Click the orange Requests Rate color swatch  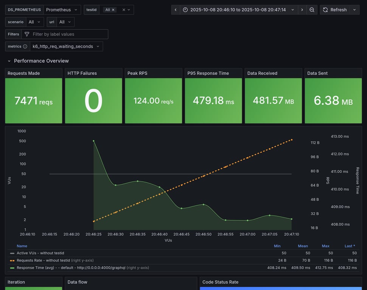tap(12, 261)
